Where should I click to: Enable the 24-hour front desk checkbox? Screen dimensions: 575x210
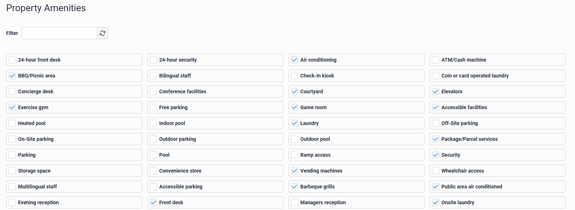click(x=12, y=60)
